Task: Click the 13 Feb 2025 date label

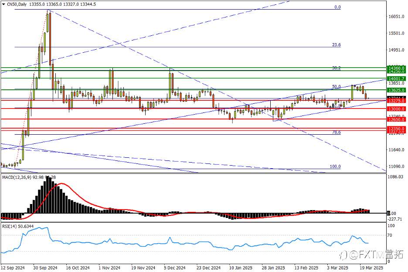Action: pyautogui.click(x=306, y=268)
